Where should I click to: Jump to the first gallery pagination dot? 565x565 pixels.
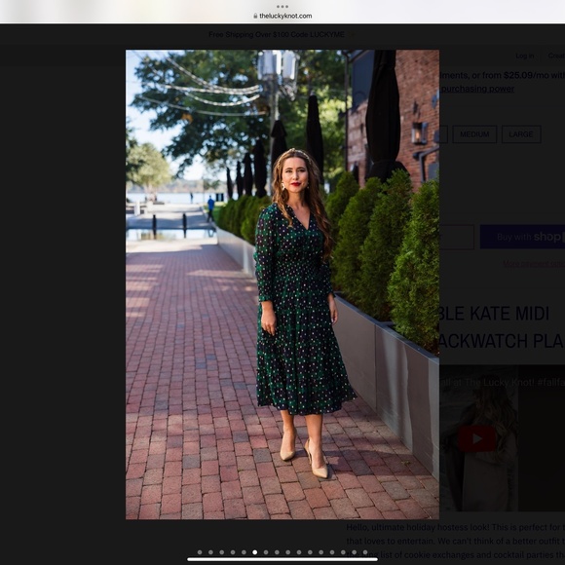[200, 552]
